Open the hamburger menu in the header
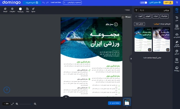This screenshot has width=180, height=109. pos(177,3)
